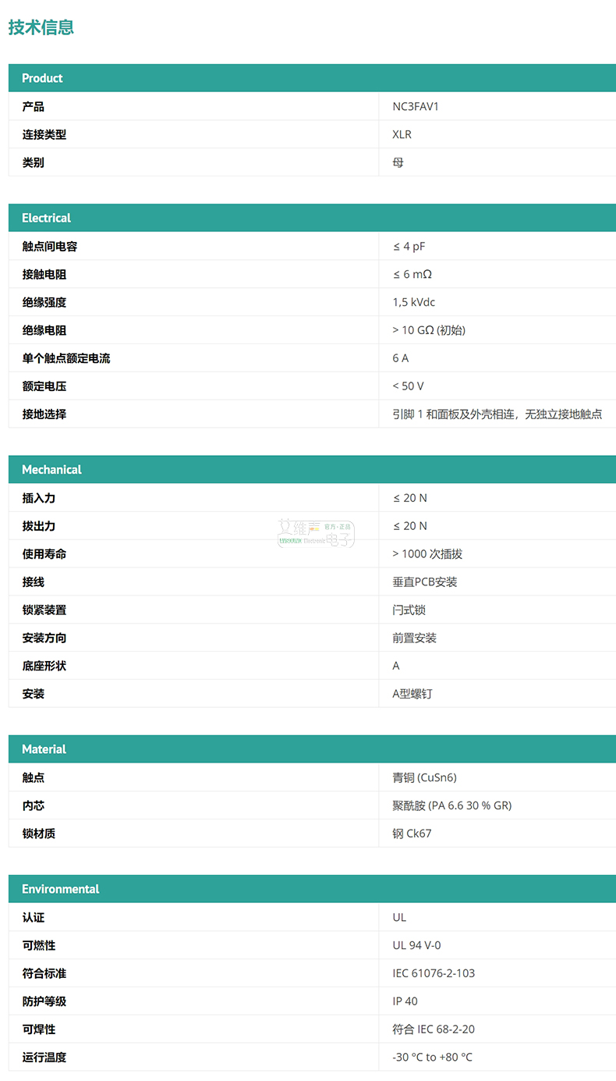Click the 技术信息 page heading

[41, 27]
